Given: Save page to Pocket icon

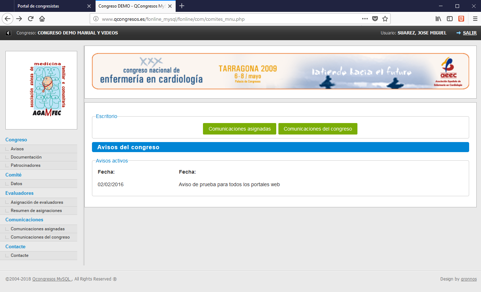Looking at the screenshot, I should pos(375,19).
